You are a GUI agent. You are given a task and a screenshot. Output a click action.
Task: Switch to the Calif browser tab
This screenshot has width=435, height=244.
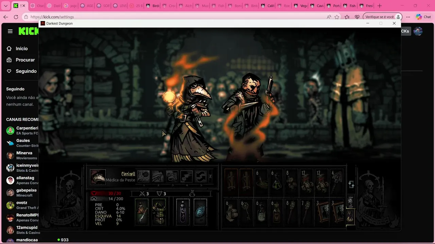point(267,6)
